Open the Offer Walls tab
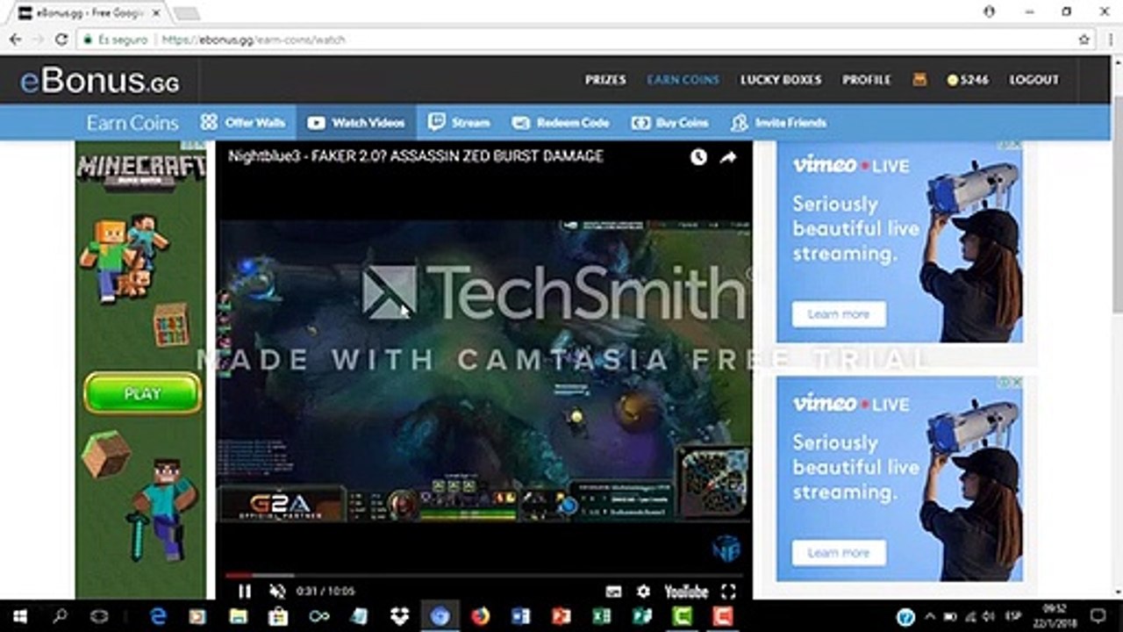 pos(243,123)
